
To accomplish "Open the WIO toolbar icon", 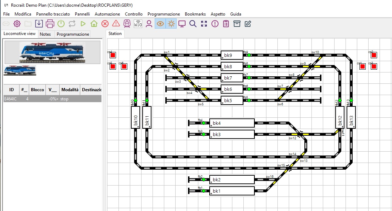I will pos(138,24).
